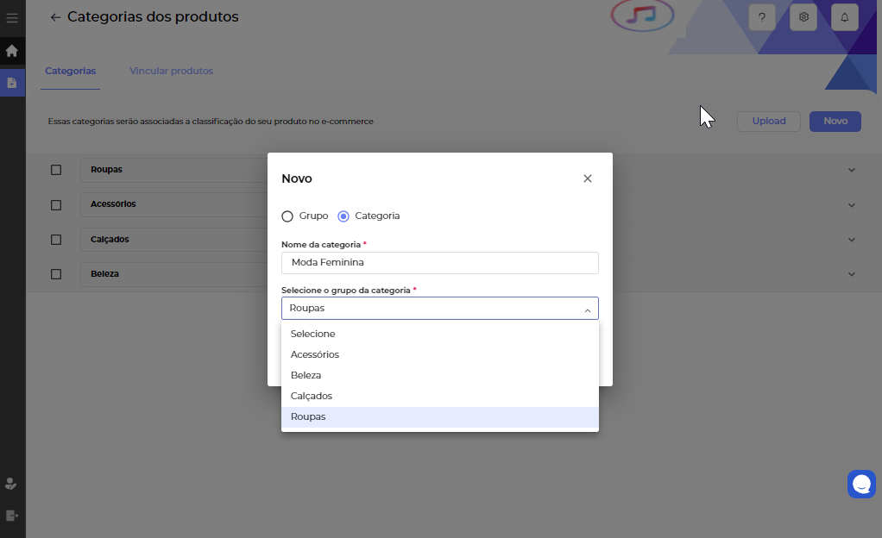
Task: Open the chat support bubble
Action: 861,485
